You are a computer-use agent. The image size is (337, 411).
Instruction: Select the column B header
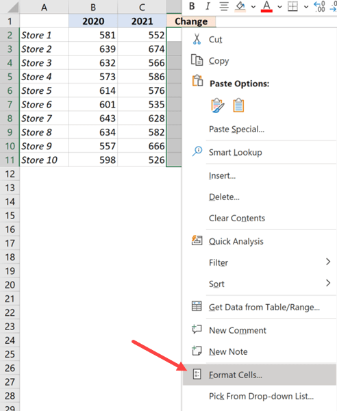93,7
